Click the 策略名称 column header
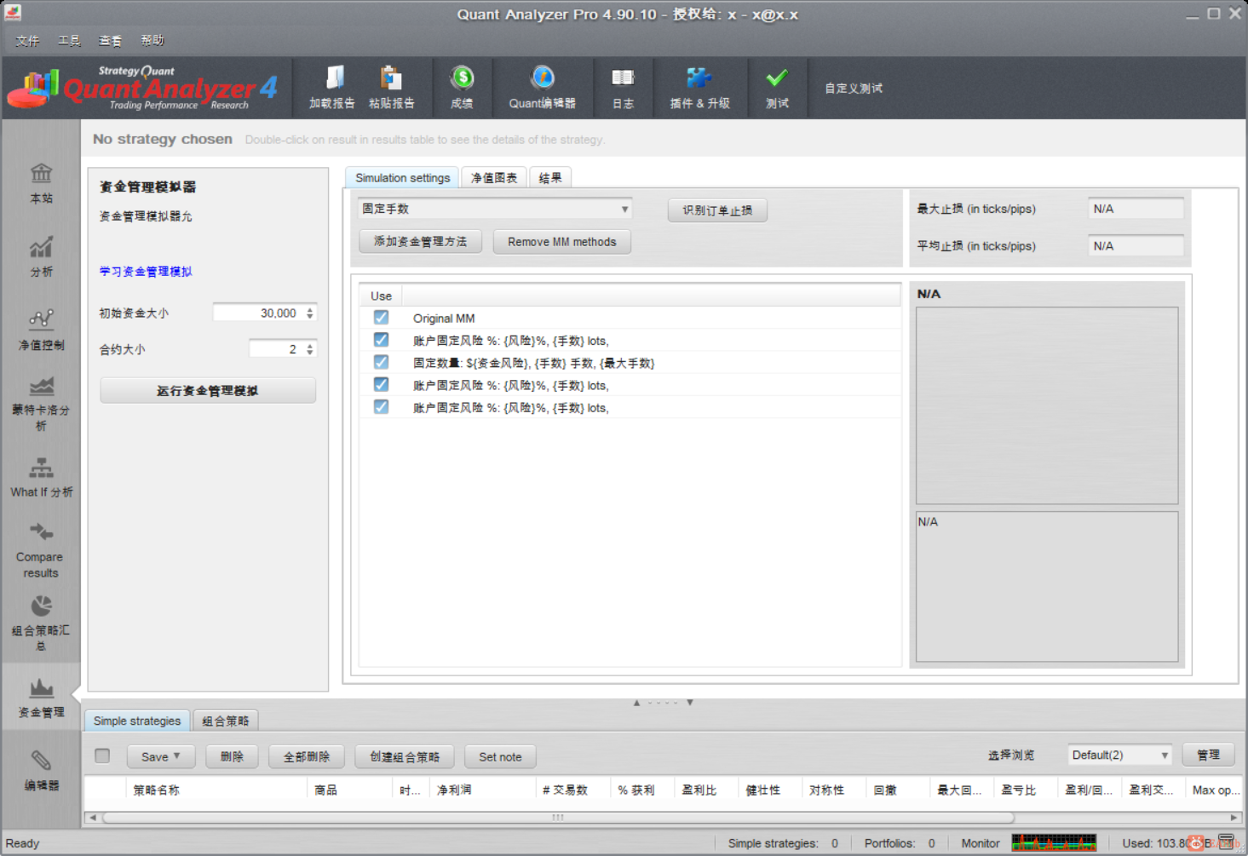1248x856 pixels. 216,790
